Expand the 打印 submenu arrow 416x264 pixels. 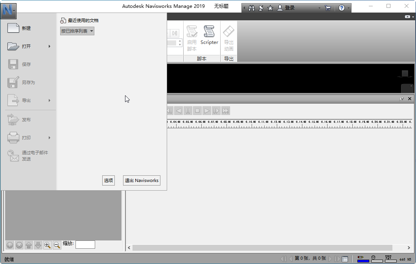[x=50, y=138]
